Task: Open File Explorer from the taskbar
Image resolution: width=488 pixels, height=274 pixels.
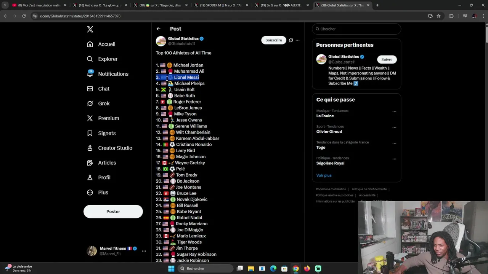Action: coord(251,269)
